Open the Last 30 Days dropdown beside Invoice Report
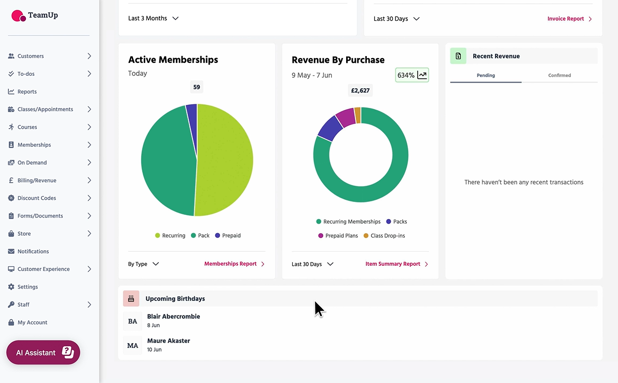Image resolution: width=618 pixels, height=383 pixels. 396,19
